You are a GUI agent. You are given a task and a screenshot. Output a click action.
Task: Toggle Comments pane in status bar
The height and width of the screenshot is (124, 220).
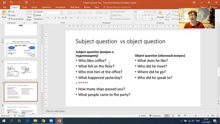[155, 116]
